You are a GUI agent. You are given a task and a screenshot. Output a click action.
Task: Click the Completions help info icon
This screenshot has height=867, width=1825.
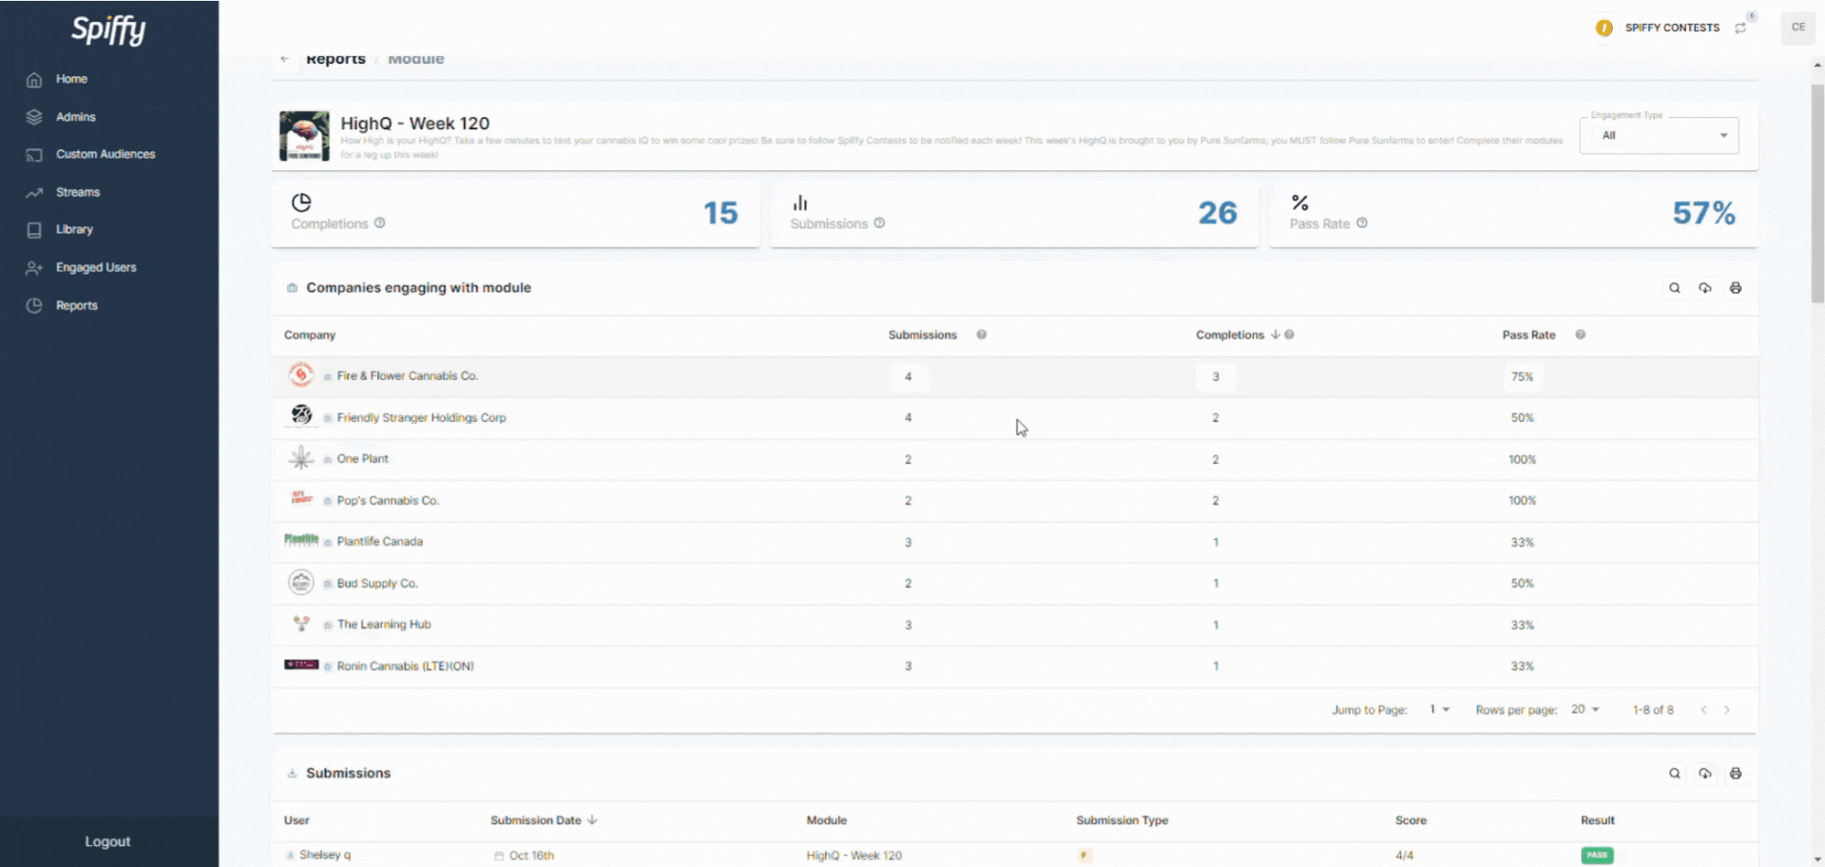379,223
